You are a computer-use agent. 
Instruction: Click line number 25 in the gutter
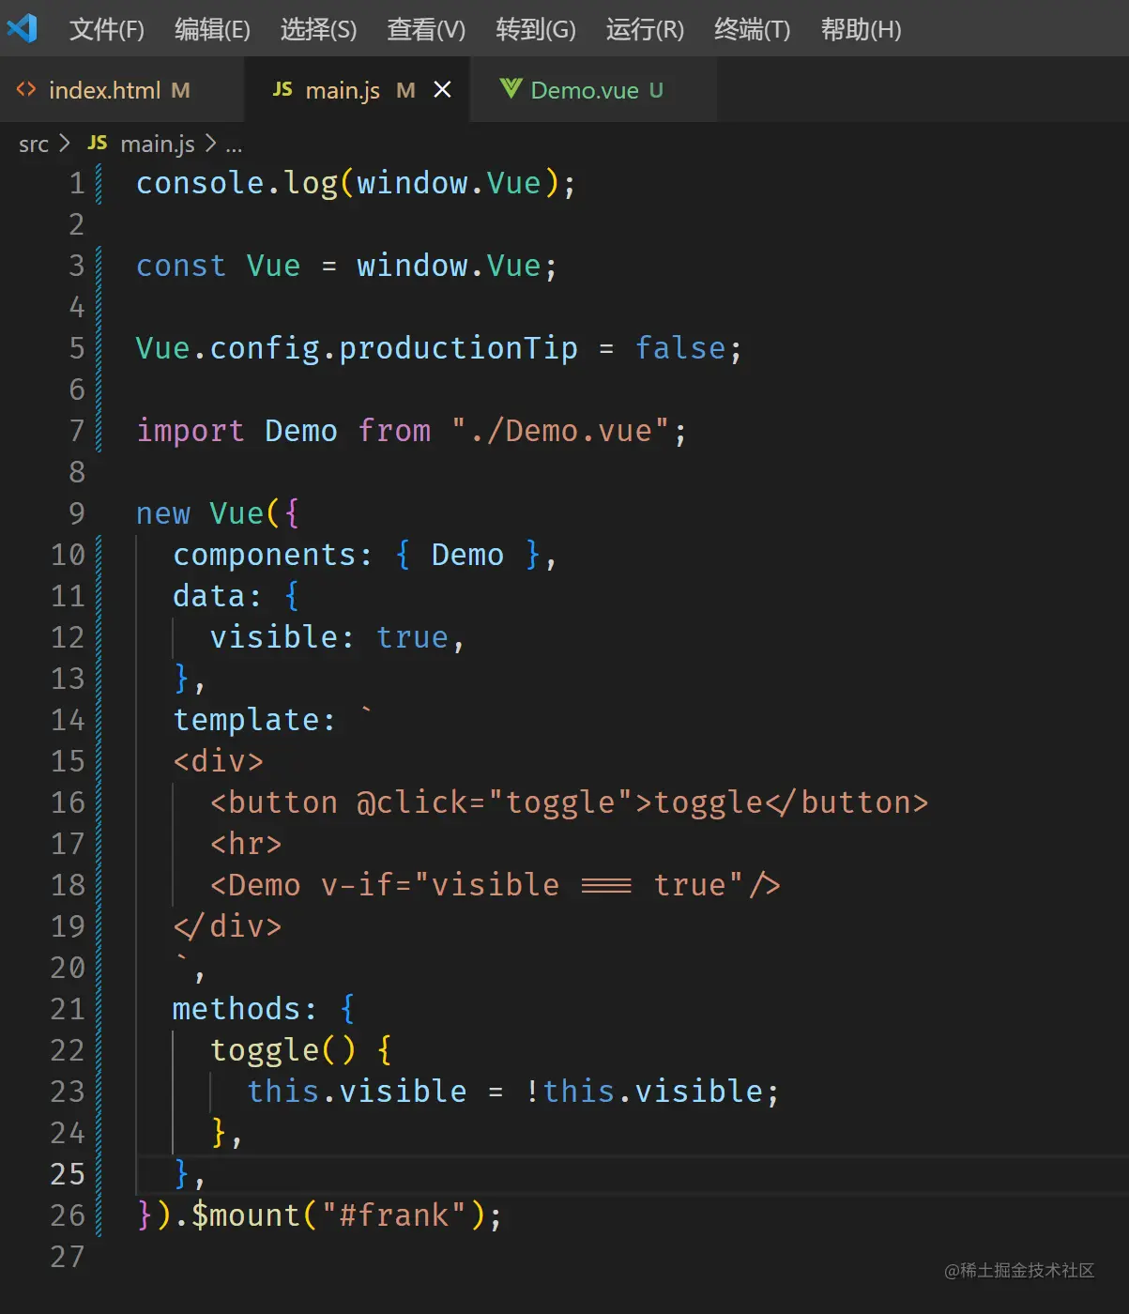(x=68, y=1174)
